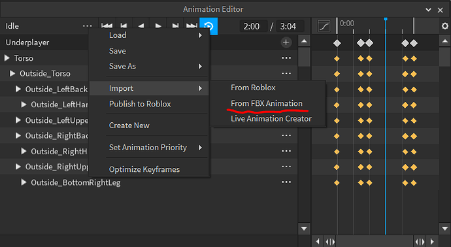This screenshot has height=247, width=451.
Task: Click the blue playhead scrubber handle
Action: [x=386, y=19]
